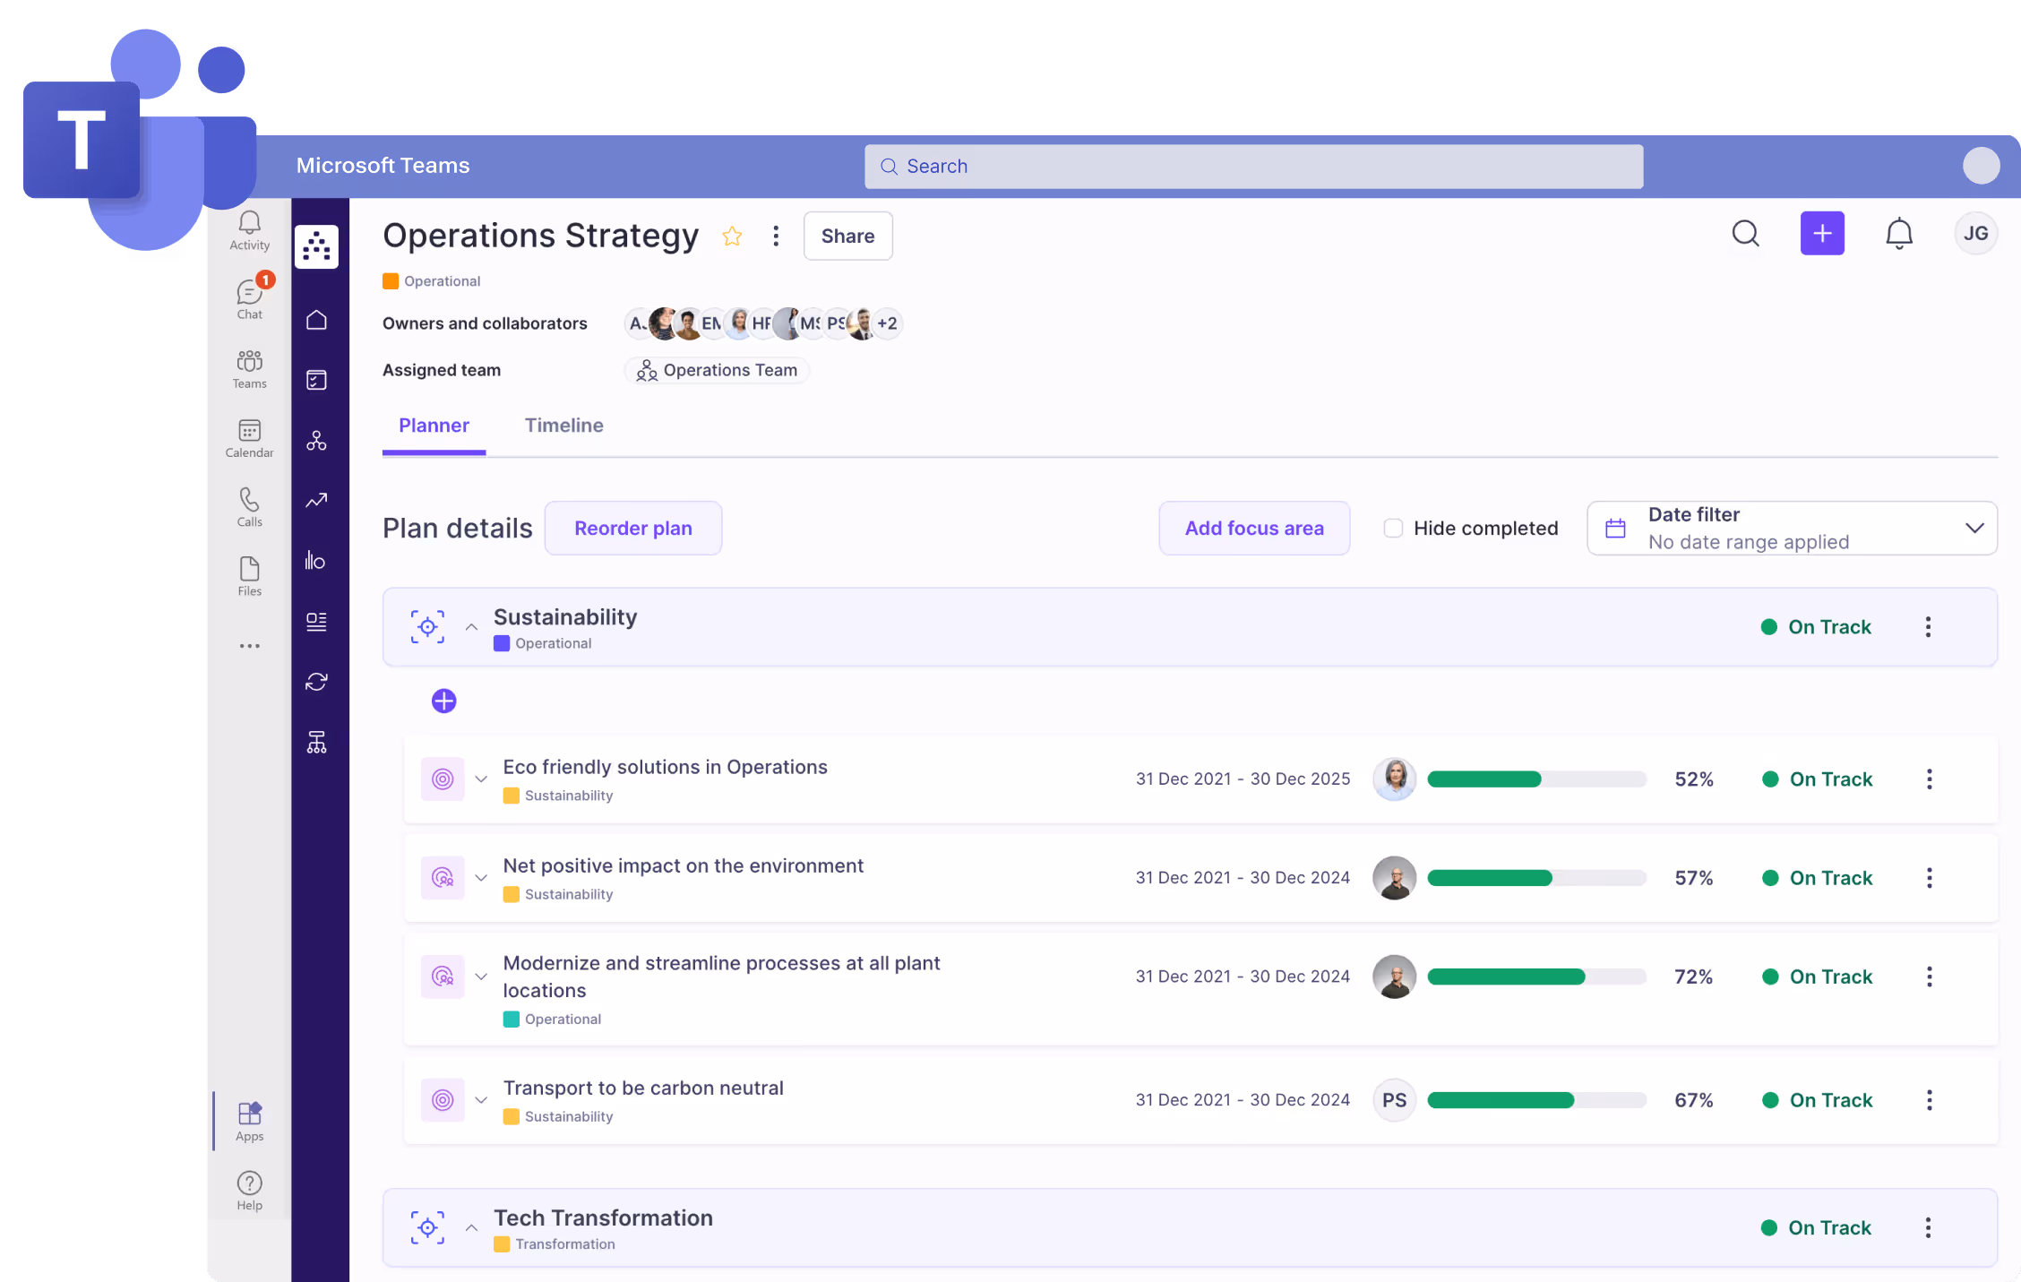This screenshot has width=2021, height=1282.
Task: Open notifications bell at top right
Action: pyautogui.click(x=1898, y=234)
